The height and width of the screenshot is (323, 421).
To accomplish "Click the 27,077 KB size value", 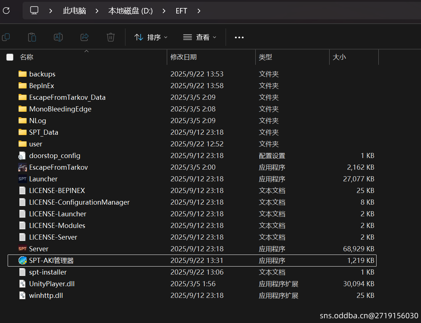I will coord(359,179).
